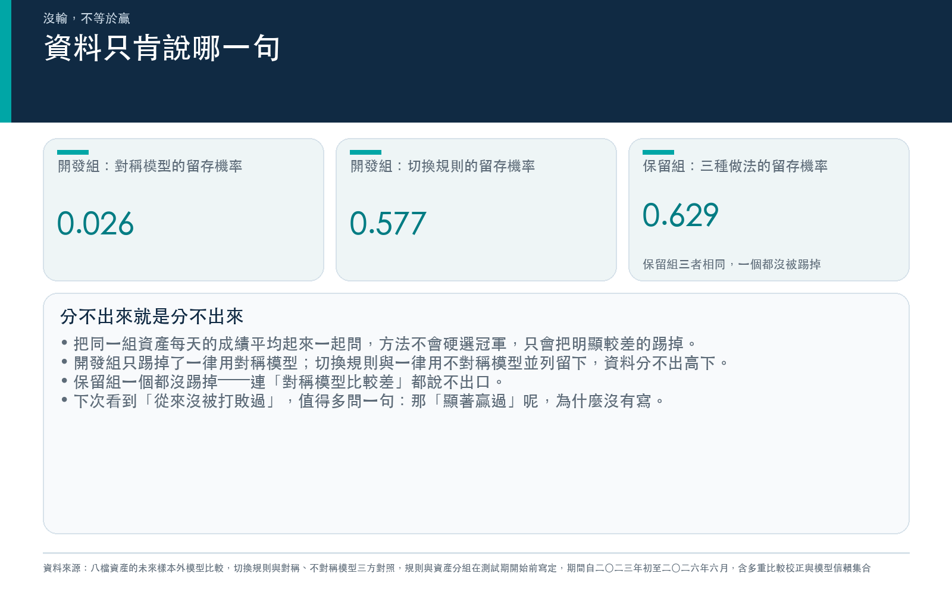Click the footer source line 資料來源

(457, 568)
